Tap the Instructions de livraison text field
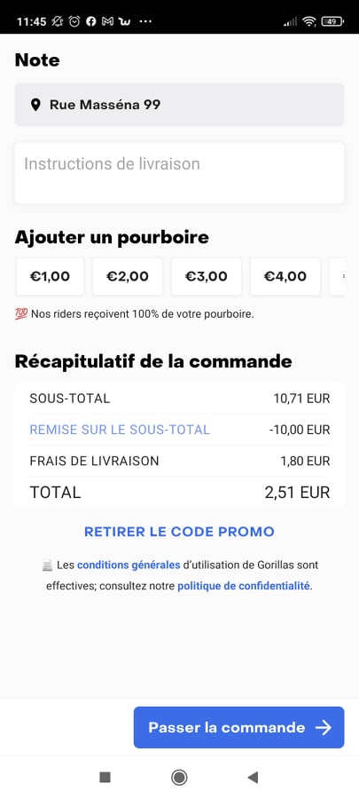The height and width of the screenshot is (799, 359). pyautogui.click(x=179, y=173)
